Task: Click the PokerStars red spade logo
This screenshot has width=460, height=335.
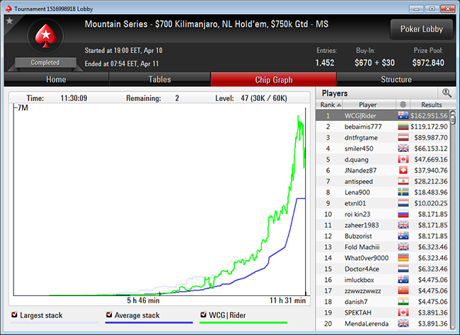Action: point(46,36)
